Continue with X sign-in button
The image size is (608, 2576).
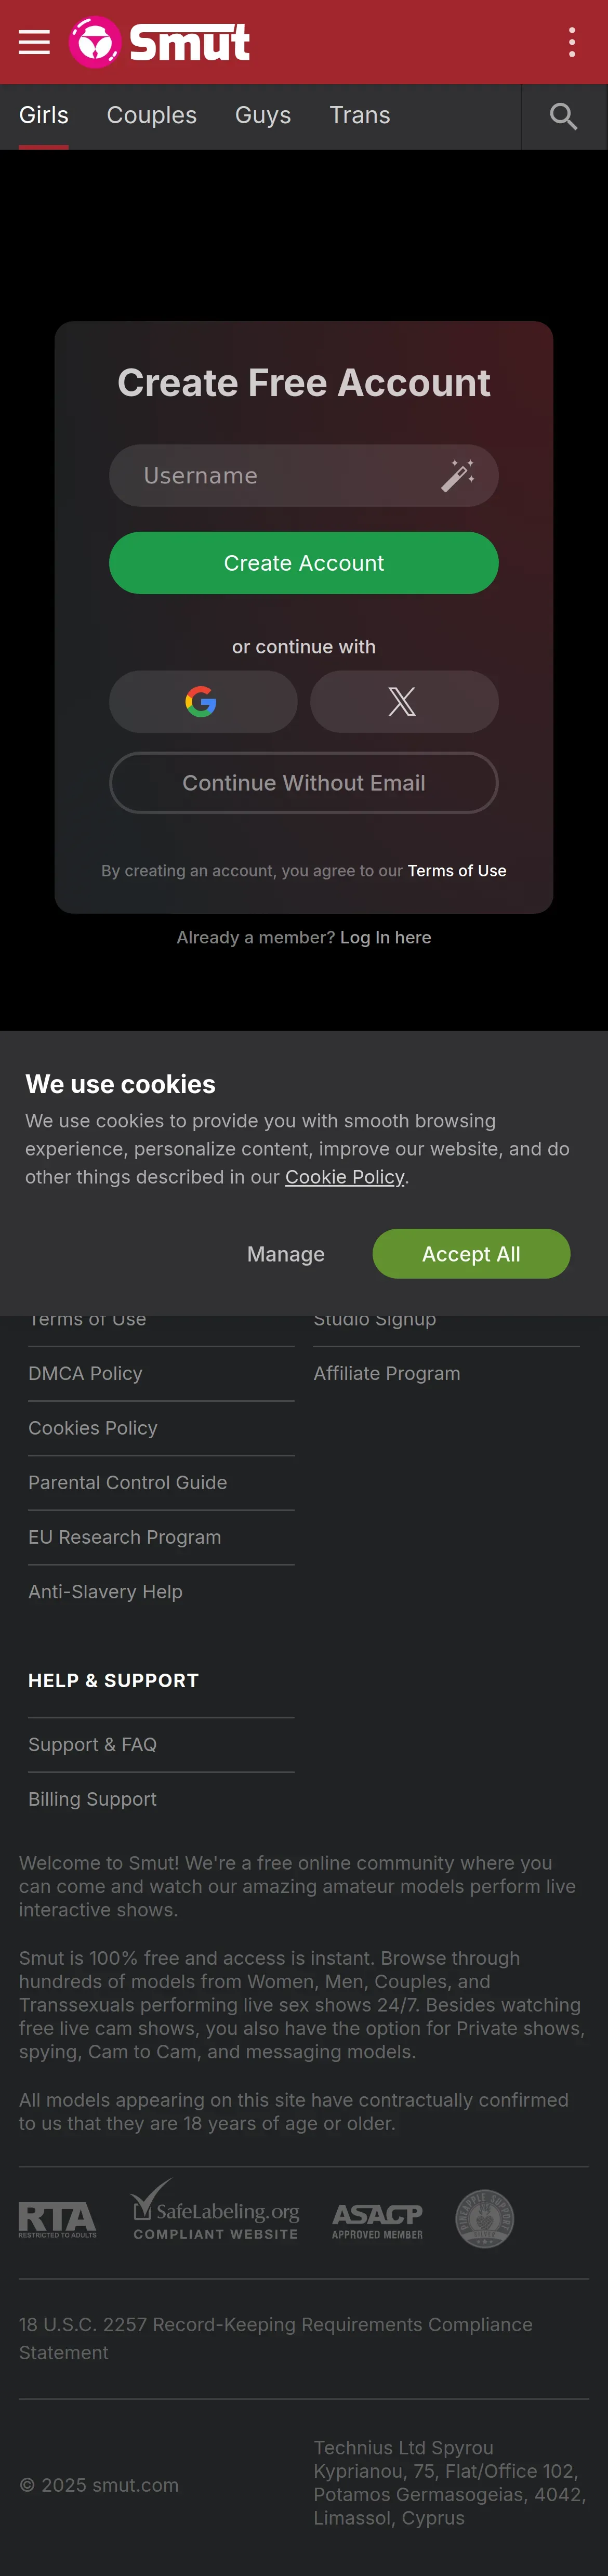tap(403, 701)
